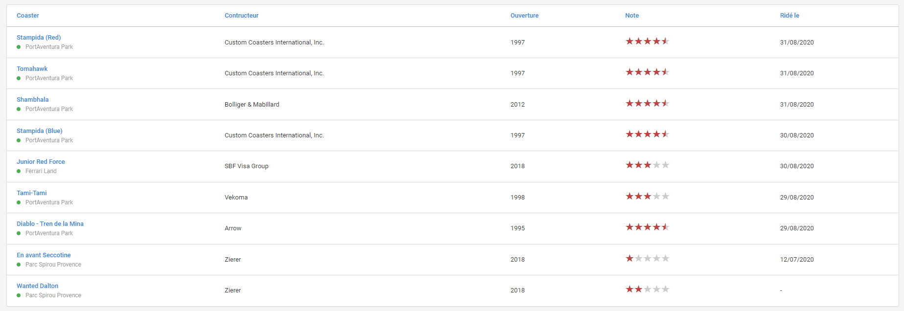904x311 pixels.
Task: Click opening year 2018 for Junior Red Force
Action: point(517,166)
